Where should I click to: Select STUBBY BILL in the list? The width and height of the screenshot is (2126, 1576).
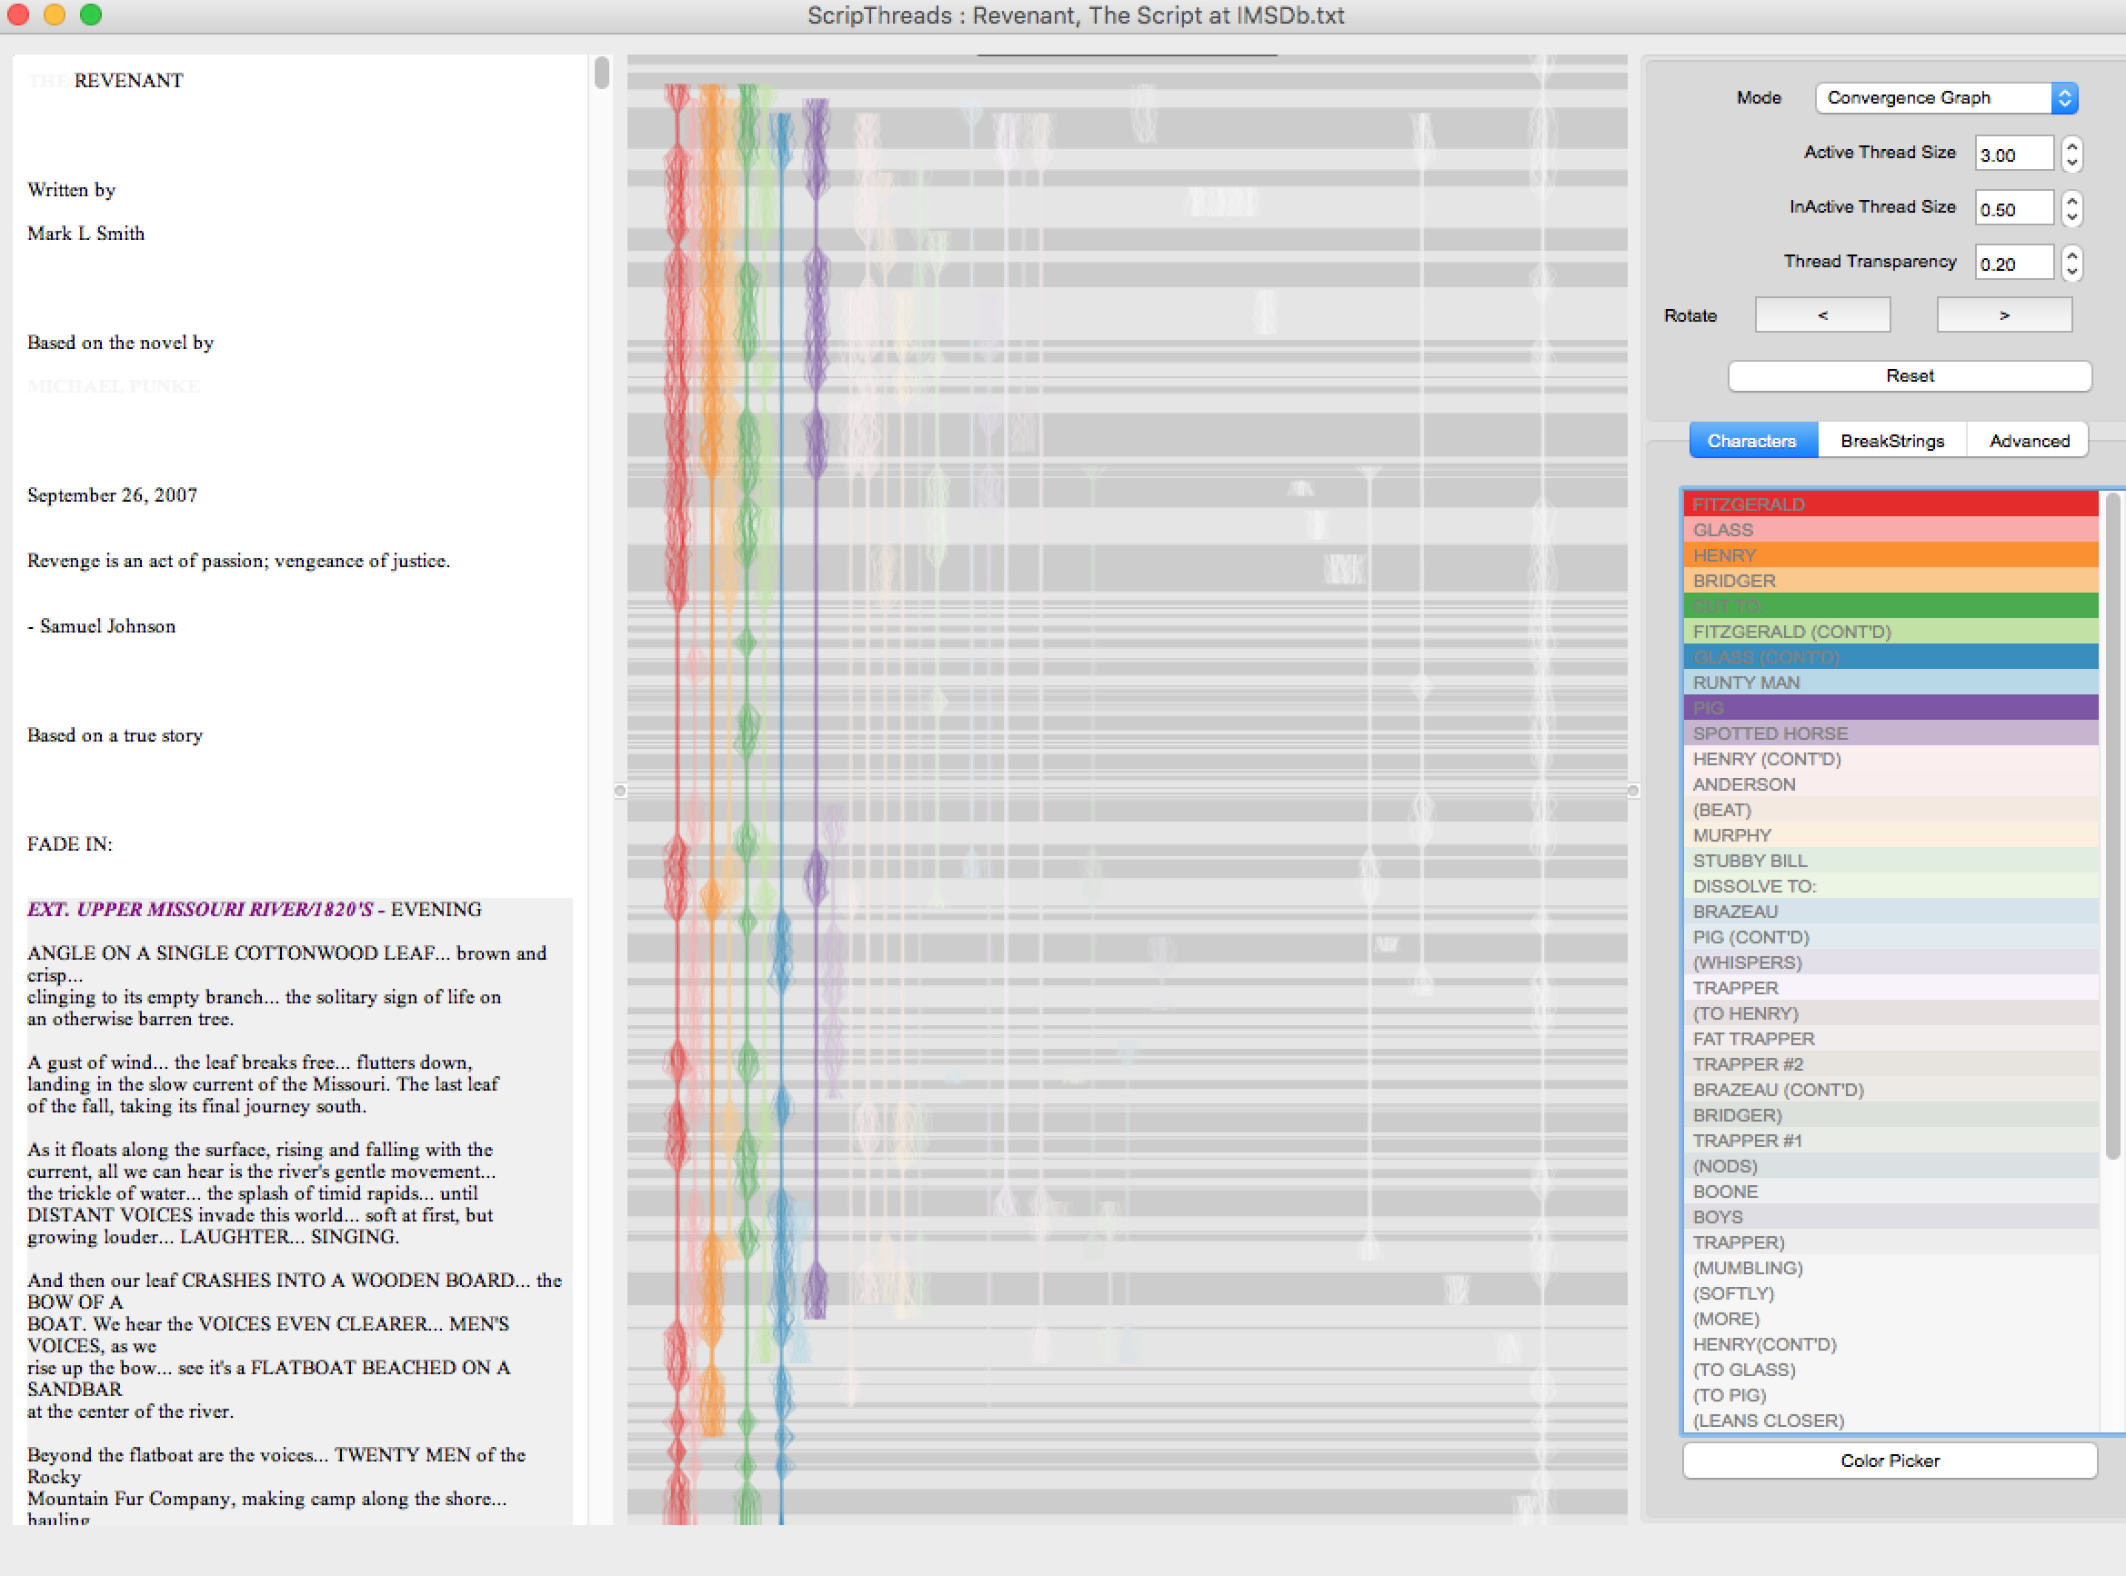[1890, 861]
